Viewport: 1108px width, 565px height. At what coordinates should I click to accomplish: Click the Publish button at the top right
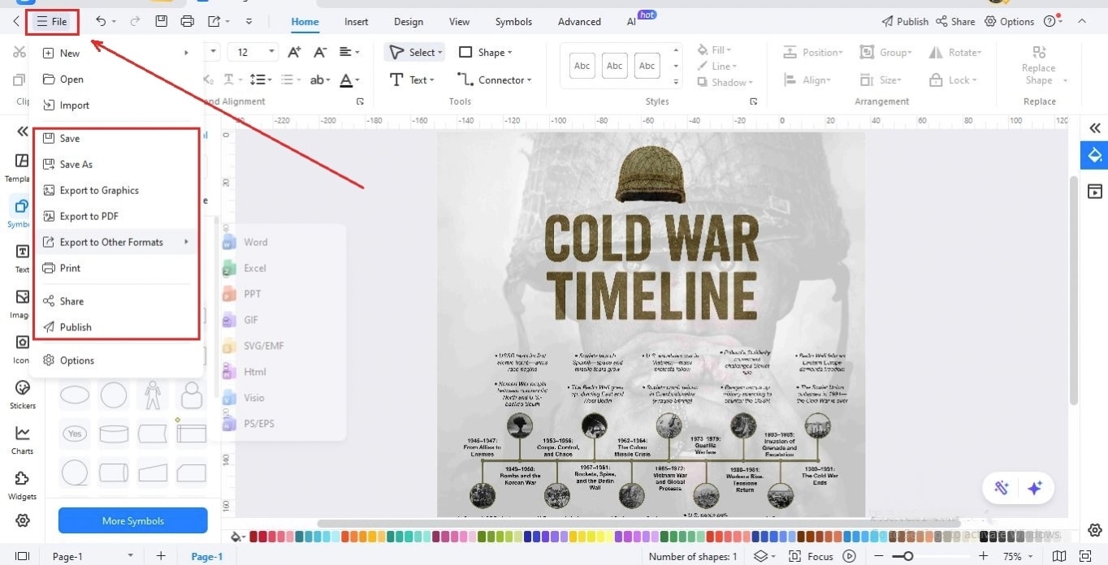coord(904,21)
